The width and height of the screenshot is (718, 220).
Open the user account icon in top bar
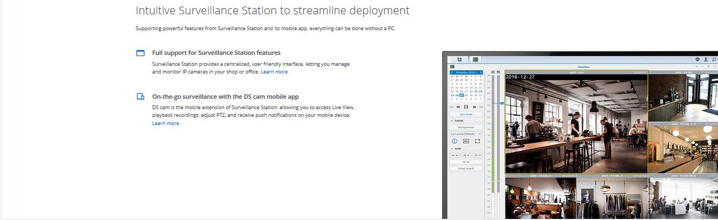pos(706,59)
